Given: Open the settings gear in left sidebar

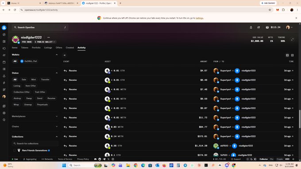Looking at the screenshot, I should (x=4, y=113).
